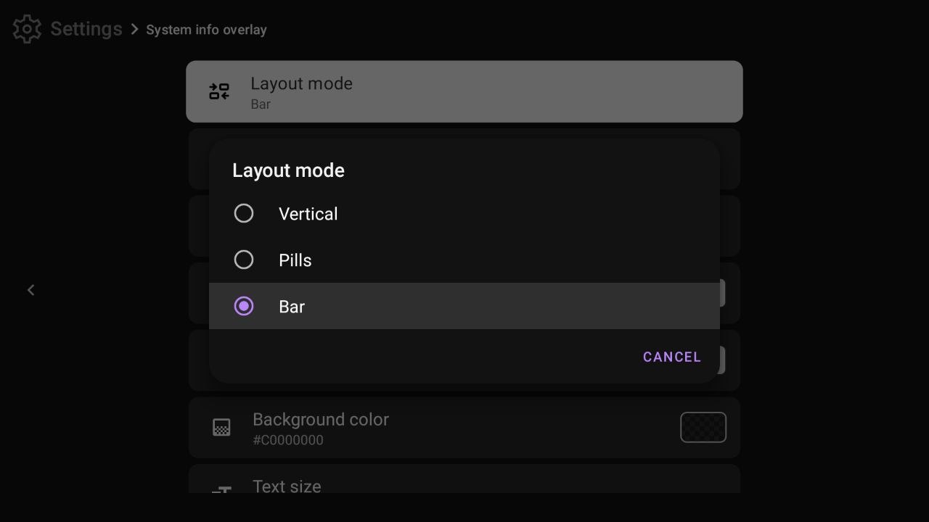
Task: Click the breadcrumb chevron after Settings
Action: 134,29
